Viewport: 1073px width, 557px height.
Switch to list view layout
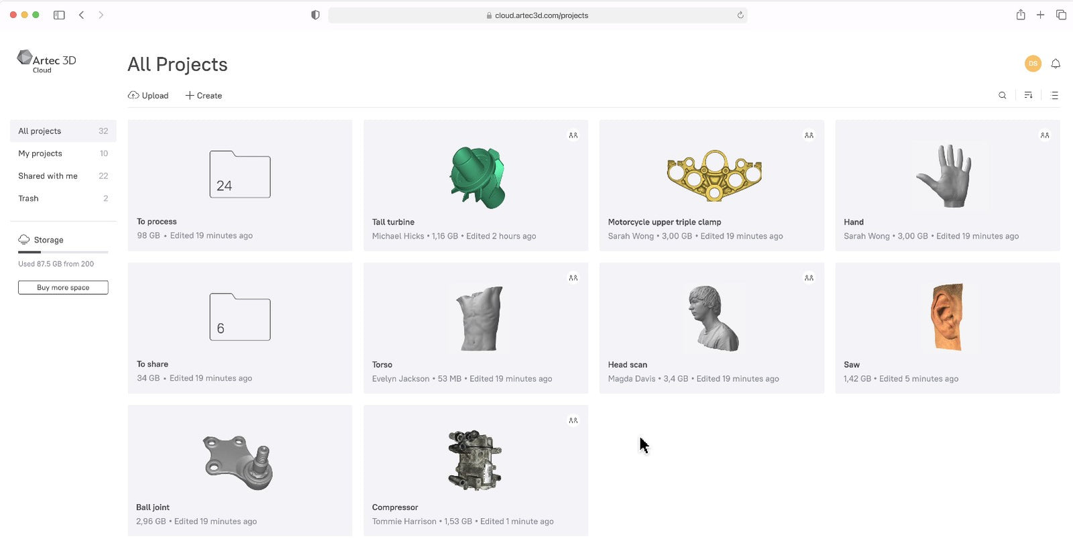tap(1054, 95)
